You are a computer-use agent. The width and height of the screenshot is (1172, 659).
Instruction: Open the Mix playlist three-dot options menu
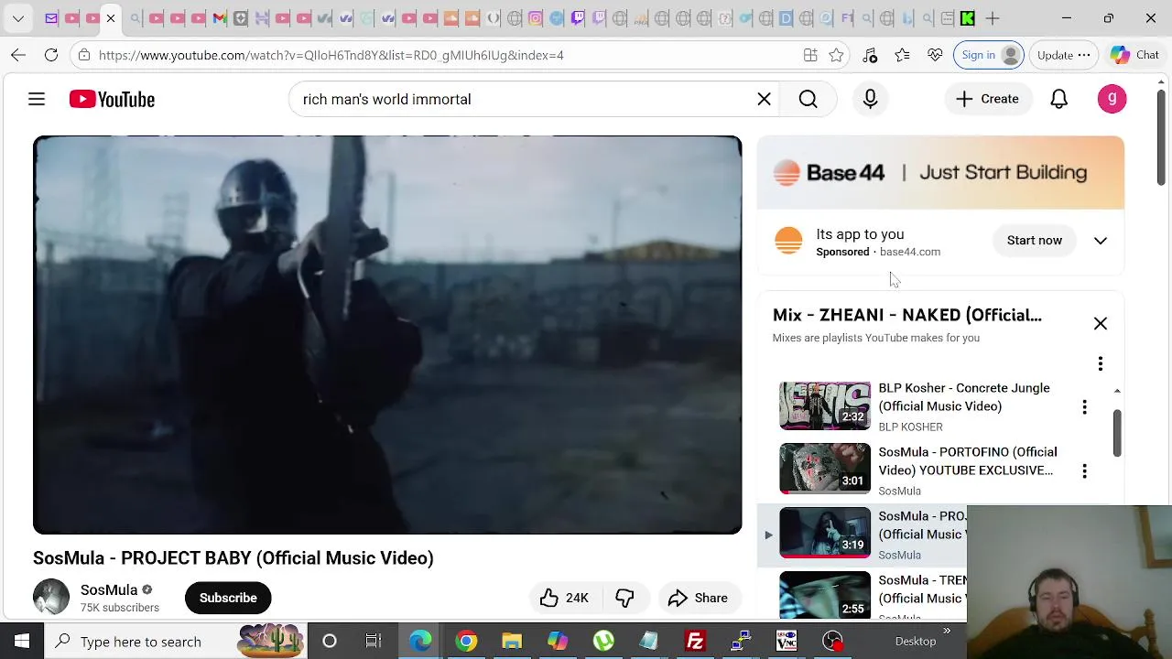[1101, 363]
